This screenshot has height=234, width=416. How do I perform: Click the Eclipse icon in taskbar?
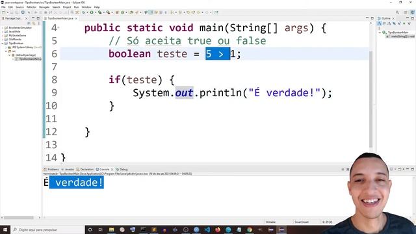pos(281,229)
